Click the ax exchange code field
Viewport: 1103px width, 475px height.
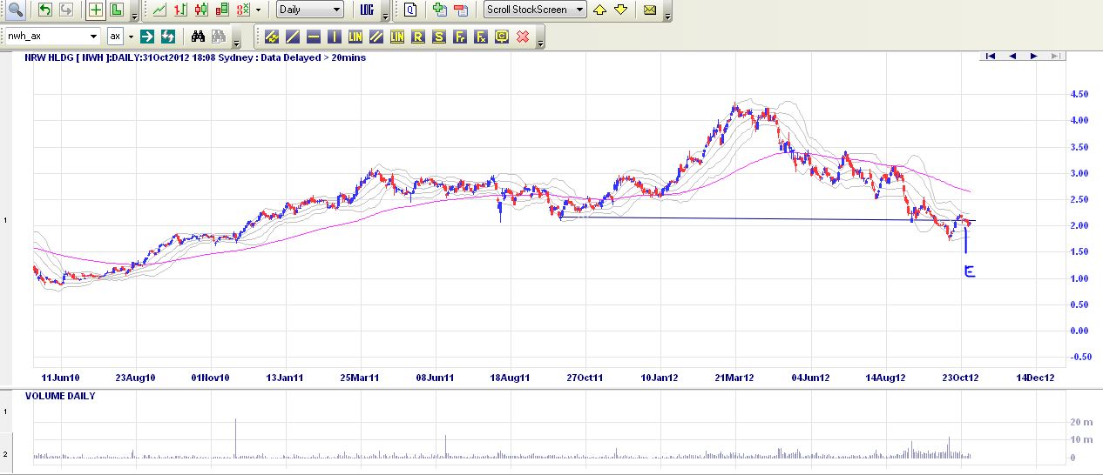[115, 37]
